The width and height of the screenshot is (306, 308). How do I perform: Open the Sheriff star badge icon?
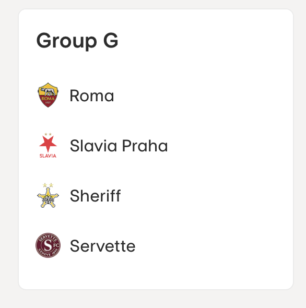48,196
